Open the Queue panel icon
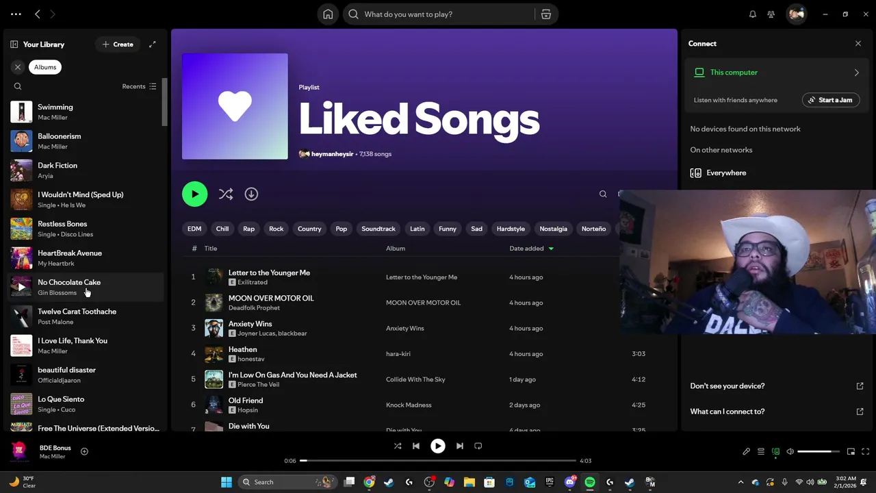876x493 pixels. [761, 452]
